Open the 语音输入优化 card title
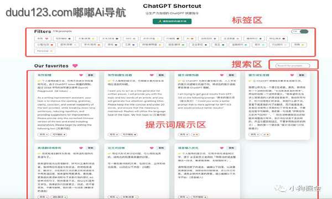This screenshot has height=199, width=332. [188, 148]
